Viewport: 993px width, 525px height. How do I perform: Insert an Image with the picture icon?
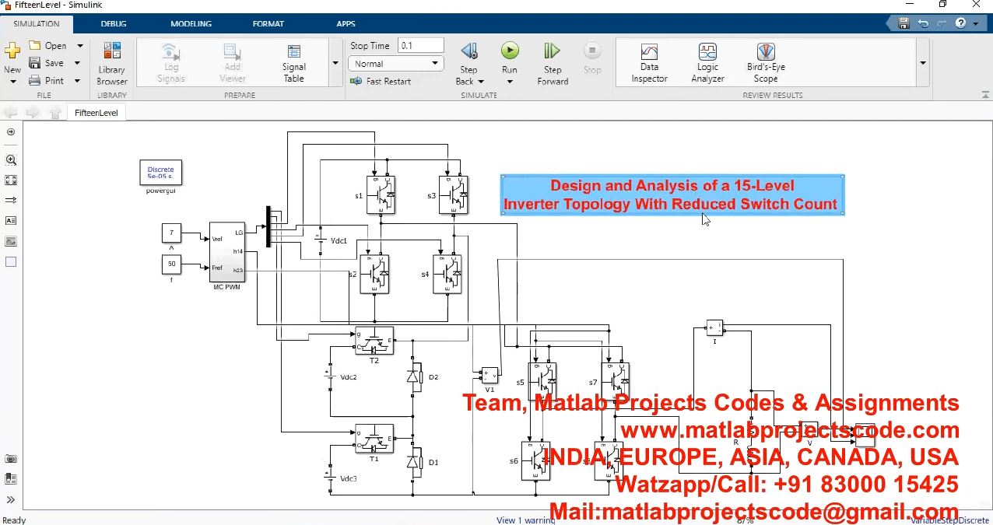[11, 242]
